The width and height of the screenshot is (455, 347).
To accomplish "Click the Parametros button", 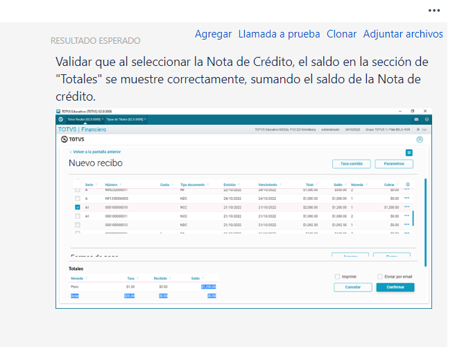I will 394,164.
